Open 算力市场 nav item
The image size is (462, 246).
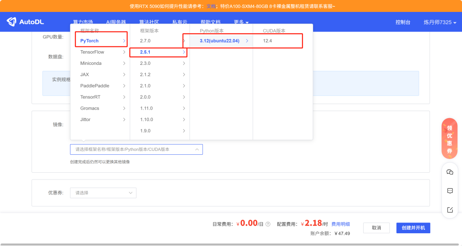click(x=83, y=22)
